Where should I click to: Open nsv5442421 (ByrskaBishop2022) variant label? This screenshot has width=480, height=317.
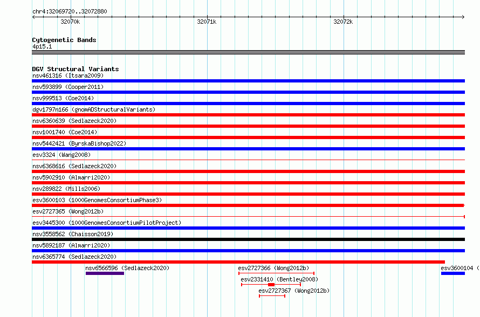tap(79, 143)
